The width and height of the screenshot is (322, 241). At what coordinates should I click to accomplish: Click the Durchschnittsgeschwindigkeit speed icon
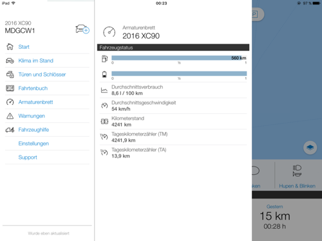(104, 105)
